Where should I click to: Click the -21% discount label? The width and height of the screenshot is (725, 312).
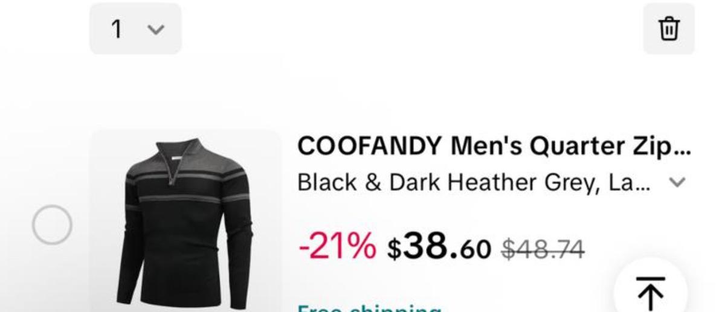337,247
